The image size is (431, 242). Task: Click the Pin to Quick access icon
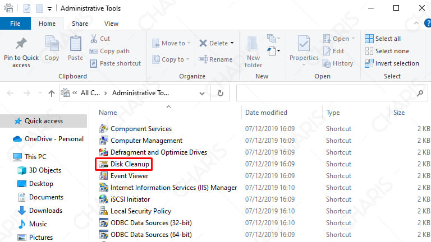point(21,44)
